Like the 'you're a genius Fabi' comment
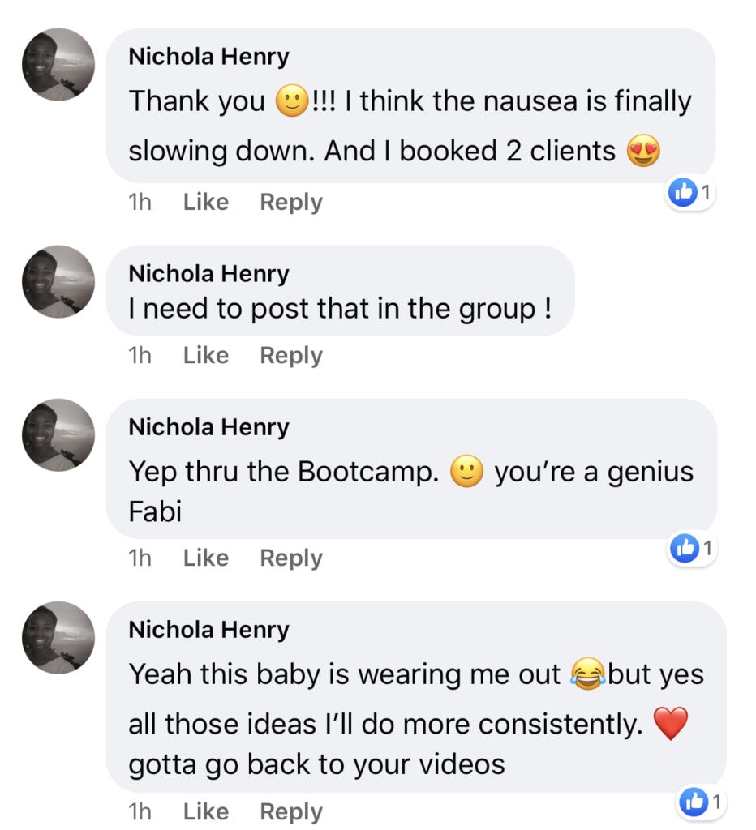The width and height of the screenshot is (756, 830). pyautogui.click(x=206, y=558)
